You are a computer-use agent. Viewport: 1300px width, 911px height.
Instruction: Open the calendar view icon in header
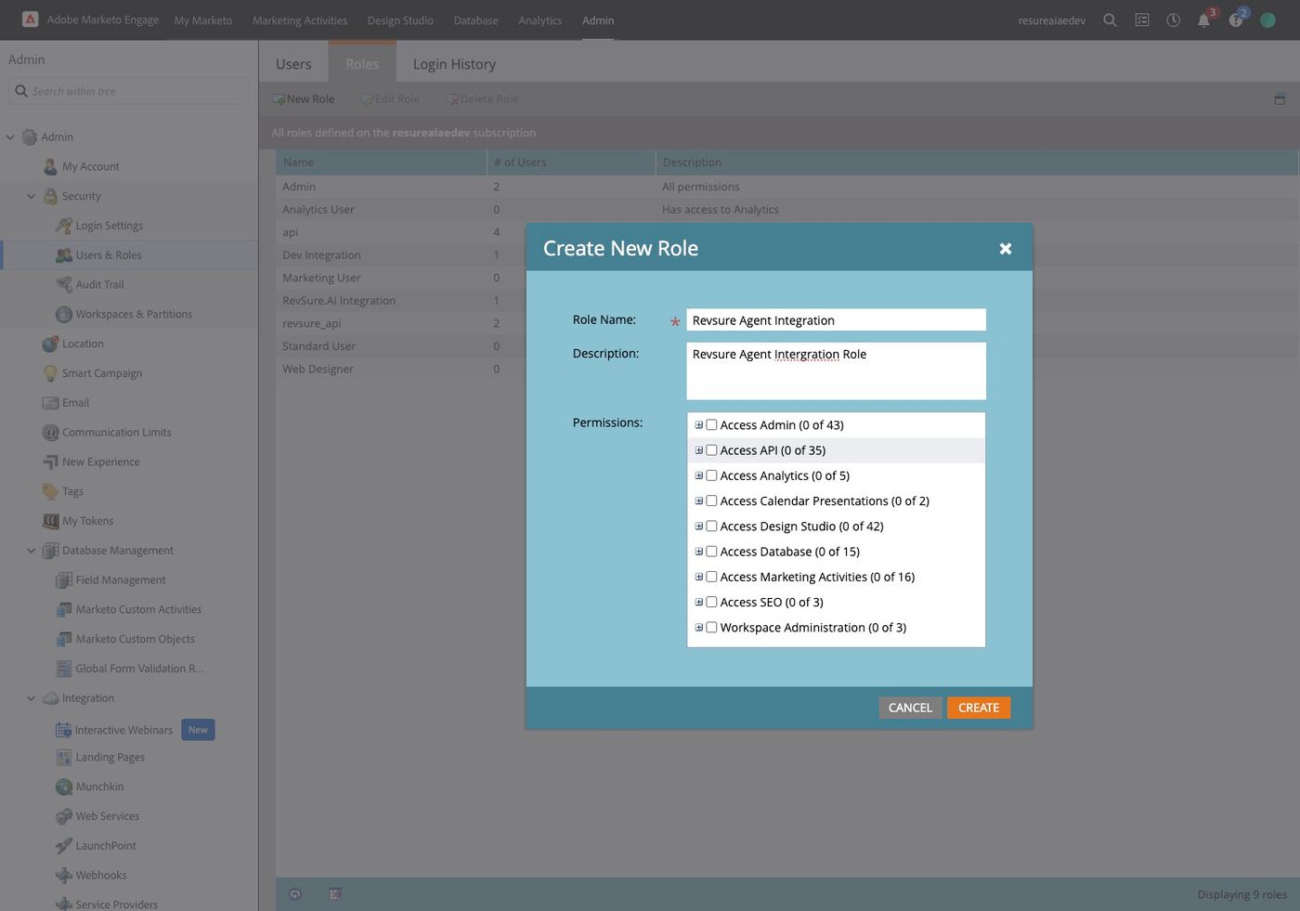1142,20
